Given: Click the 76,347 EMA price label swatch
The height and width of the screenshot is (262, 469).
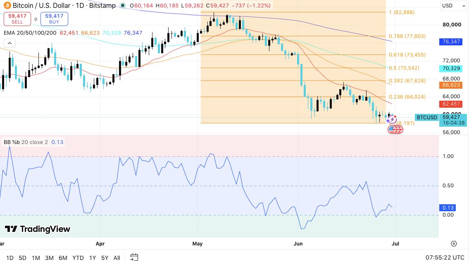Looking at the screenshot, I should tap(451, 42).
